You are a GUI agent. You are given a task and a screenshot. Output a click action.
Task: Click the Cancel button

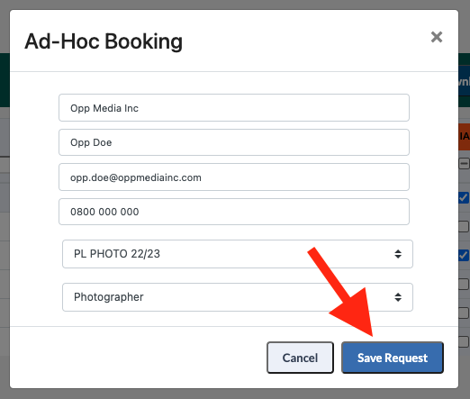point(300,358)
